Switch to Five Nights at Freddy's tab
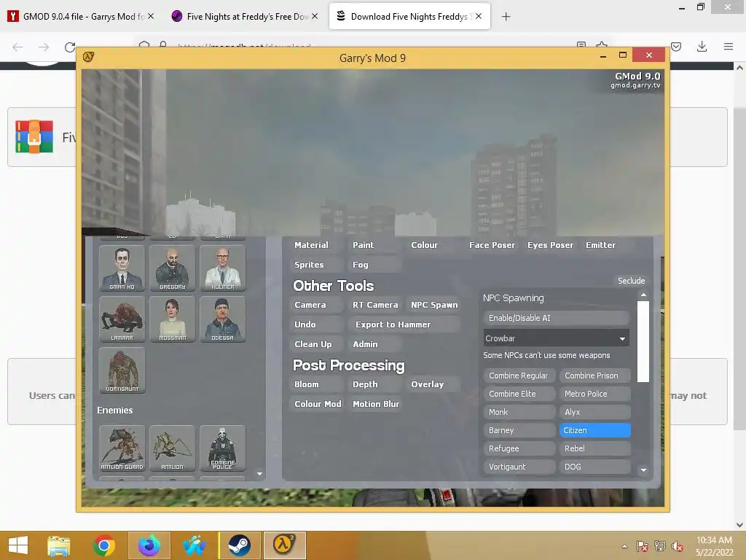This screenshot has height=560, width=746. [x=244, y=17]
